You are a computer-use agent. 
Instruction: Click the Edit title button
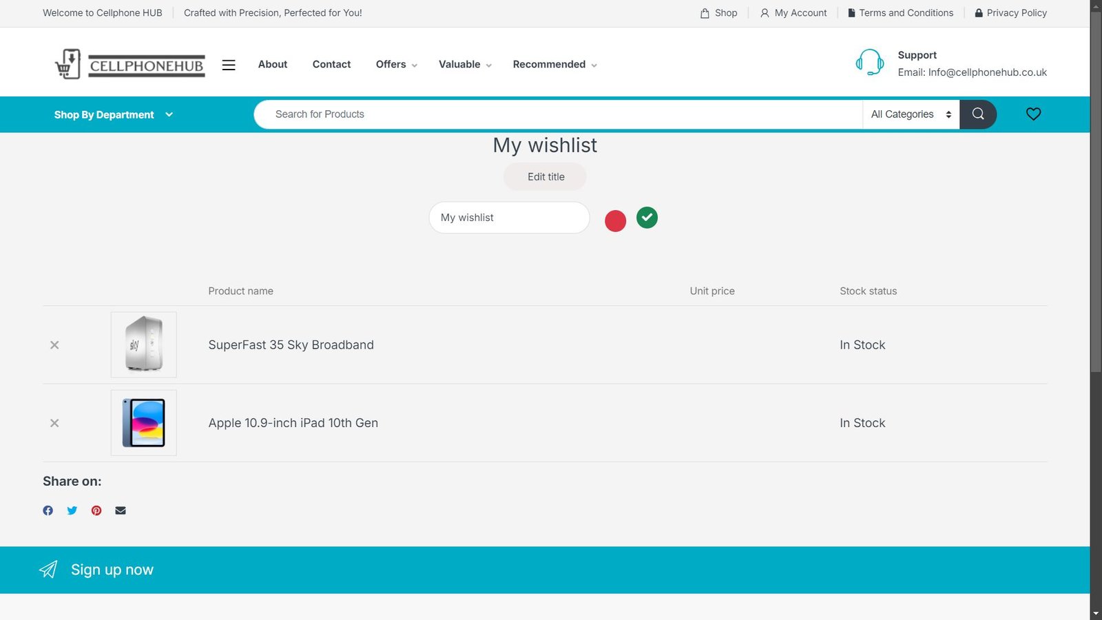545,177
